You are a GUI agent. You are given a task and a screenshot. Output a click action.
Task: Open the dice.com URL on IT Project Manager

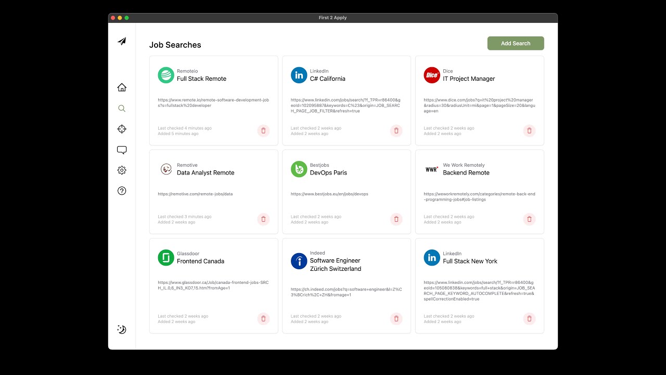[479, 105]
